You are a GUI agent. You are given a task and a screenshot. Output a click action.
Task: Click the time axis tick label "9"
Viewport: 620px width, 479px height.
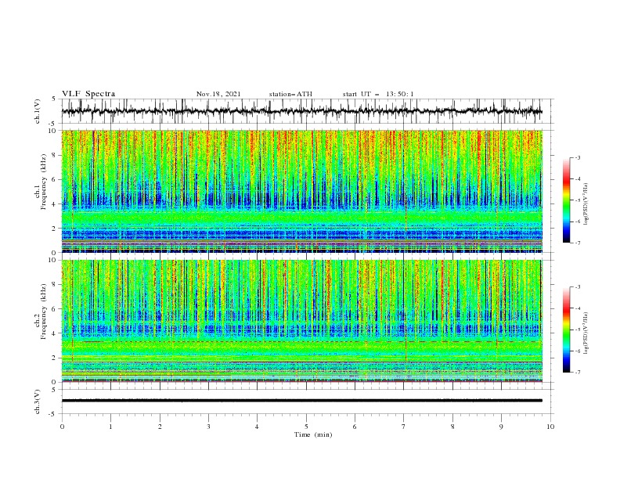[501, 427]
